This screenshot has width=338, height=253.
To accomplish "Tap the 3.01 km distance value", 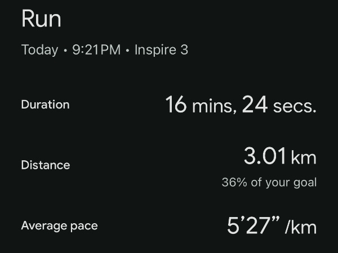I will pyautogui.click(x=280, y=156).
